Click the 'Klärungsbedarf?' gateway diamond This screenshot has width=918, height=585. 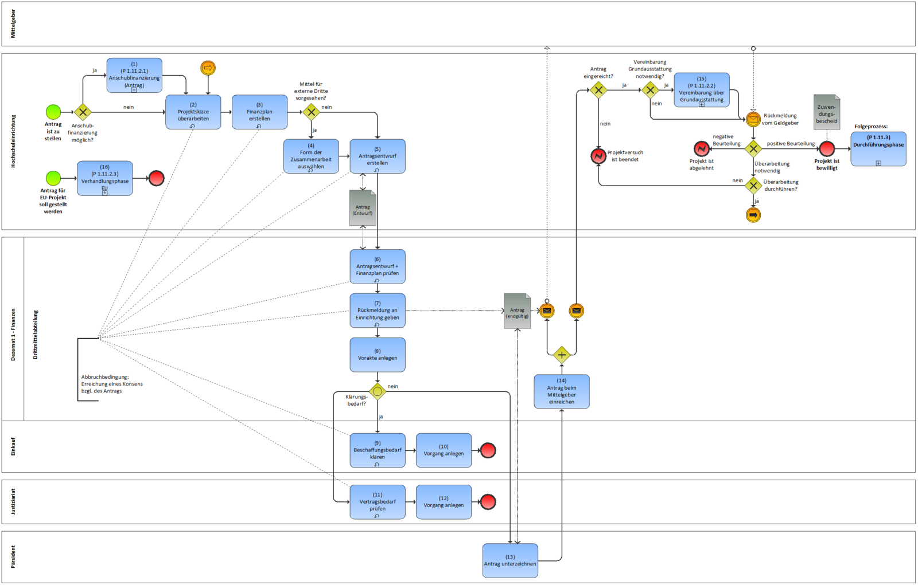pos(378,392)
